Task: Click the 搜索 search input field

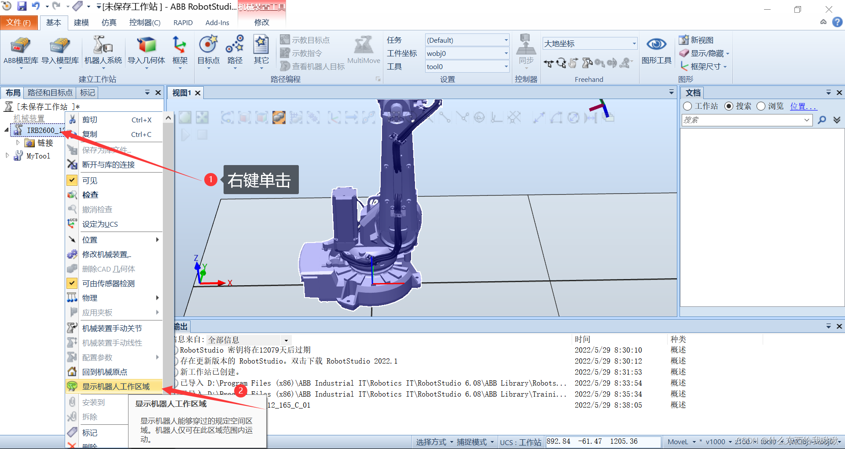Action: [747, 120]
